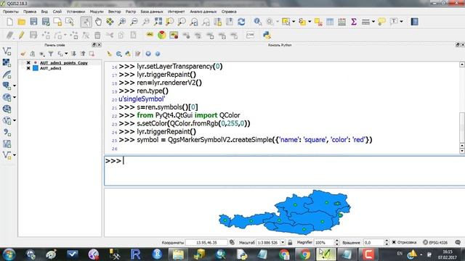Toggle visibility of the AUT_adm1_points_Copy layer
This screenshot has width=465, height=261.
click(x=28, y=63)
